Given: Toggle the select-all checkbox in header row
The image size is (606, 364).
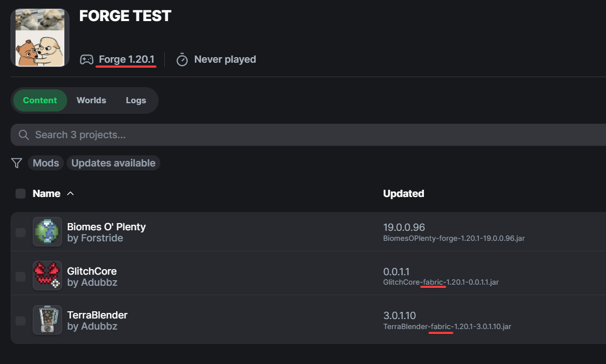Looking at the screenshot, I should 21,194.
